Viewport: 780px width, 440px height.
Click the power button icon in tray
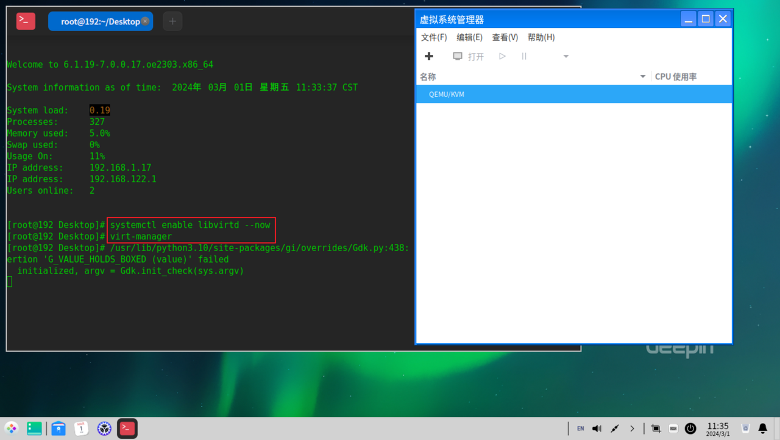coord(690,428)
